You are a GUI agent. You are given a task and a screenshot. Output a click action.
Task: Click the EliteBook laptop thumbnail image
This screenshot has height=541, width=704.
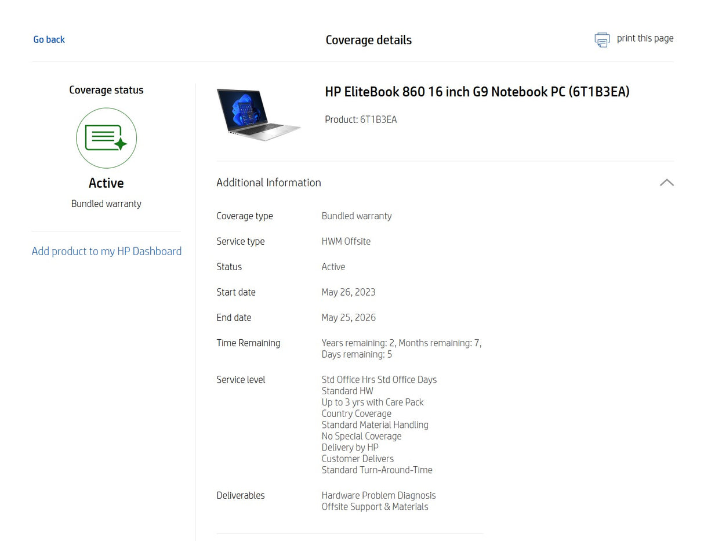259,115
